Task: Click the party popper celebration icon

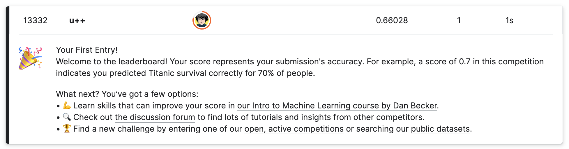Action: [x=30, y=58]
